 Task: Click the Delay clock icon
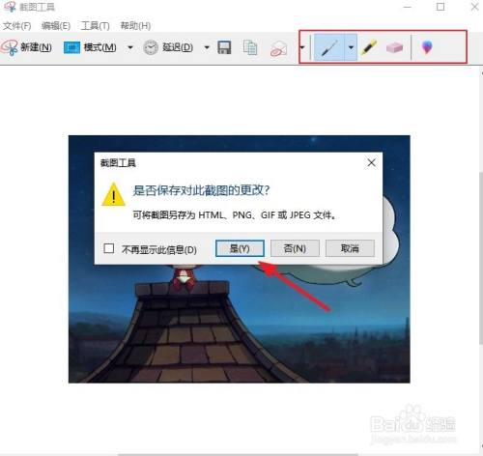(151, 47)
